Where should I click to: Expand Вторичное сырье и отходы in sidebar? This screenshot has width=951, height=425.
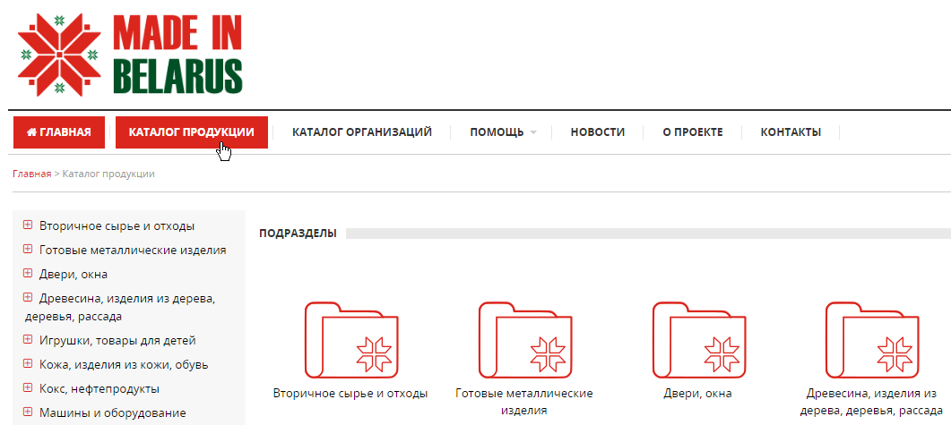pos(28,225)
